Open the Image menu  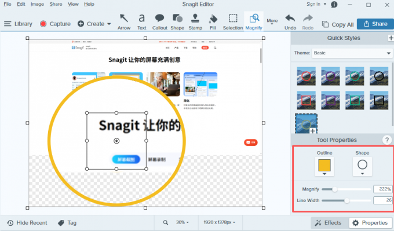[x=37, y=4]
